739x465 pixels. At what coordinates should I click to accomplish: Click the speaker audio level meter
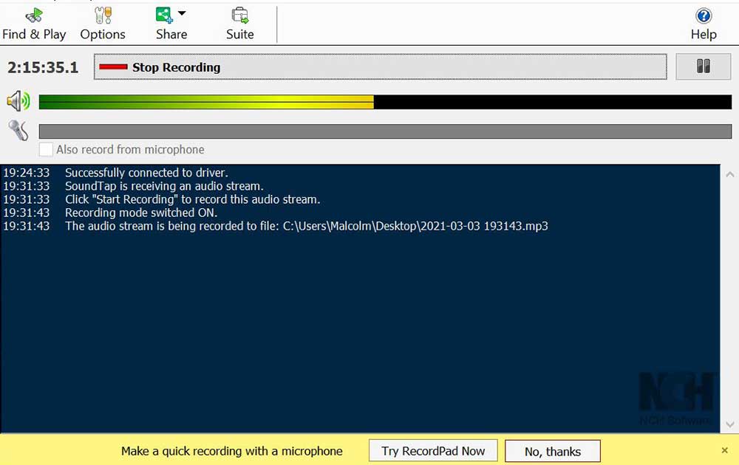[x=384, y=102]
